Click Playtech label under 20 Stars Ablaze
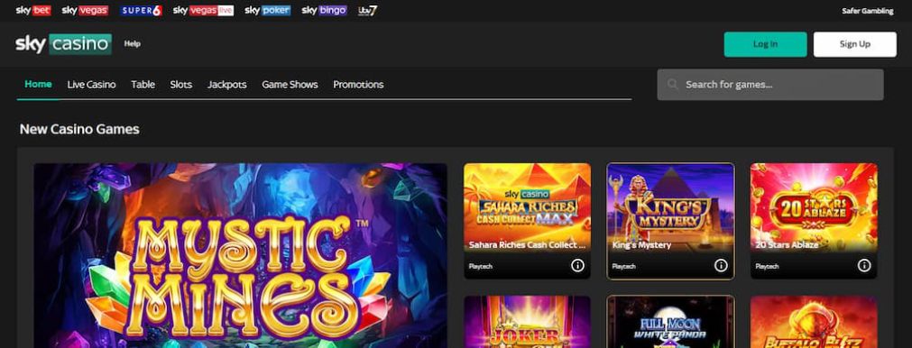The height and width of the screenshot is (348, 912). click(x=767, y=266)
